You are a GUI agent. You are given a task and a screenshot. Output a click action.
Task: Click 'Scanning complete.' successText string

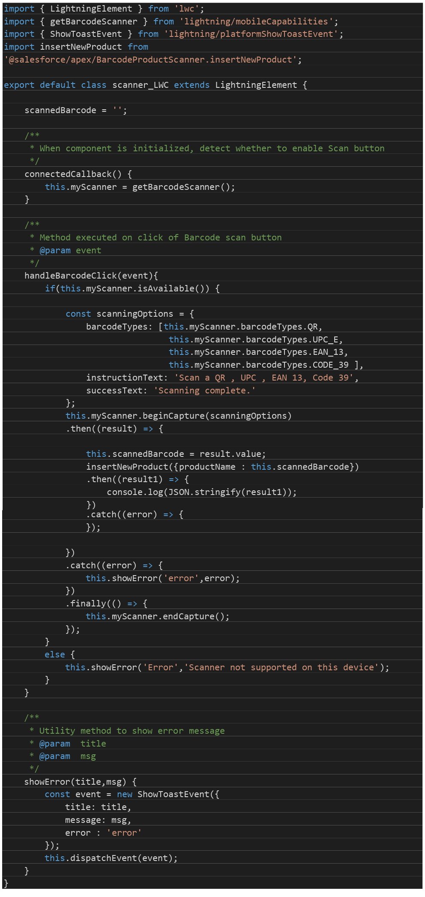[x=204, y=390]
